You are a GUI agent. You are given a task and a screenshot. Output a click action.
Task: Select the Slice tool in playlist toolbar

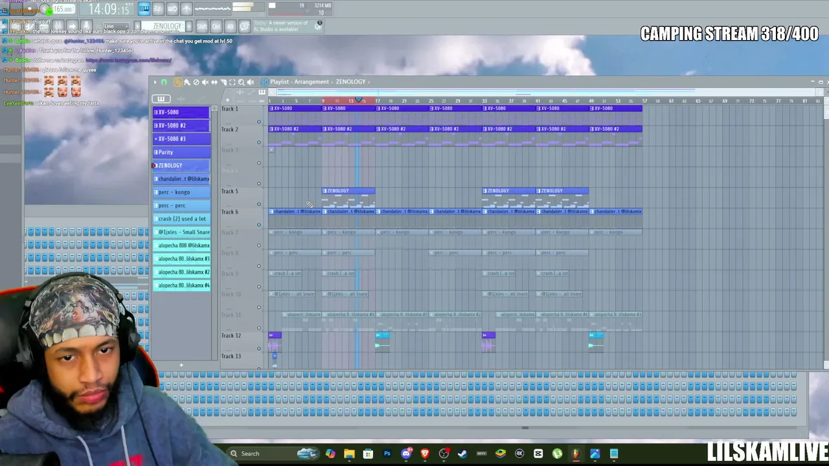coord(223,82)
